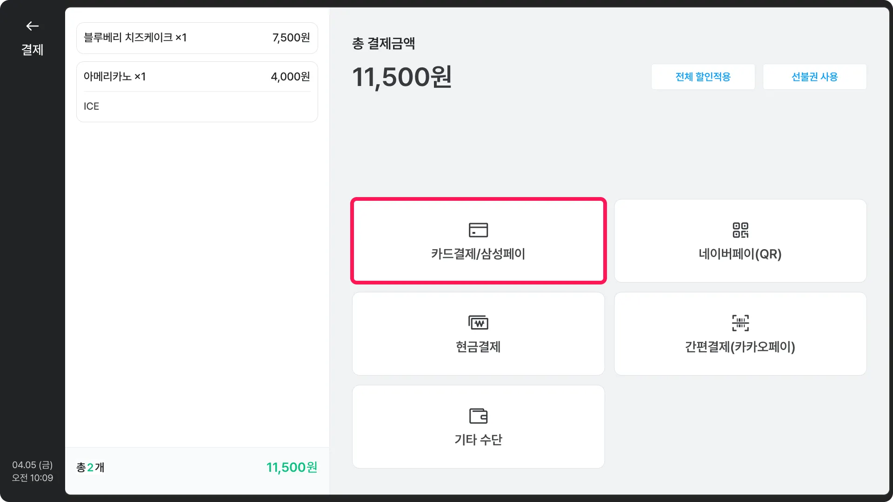Click the ICE option under 아메리카노
This screenshot has width=893, height=502.
[91, 106]
